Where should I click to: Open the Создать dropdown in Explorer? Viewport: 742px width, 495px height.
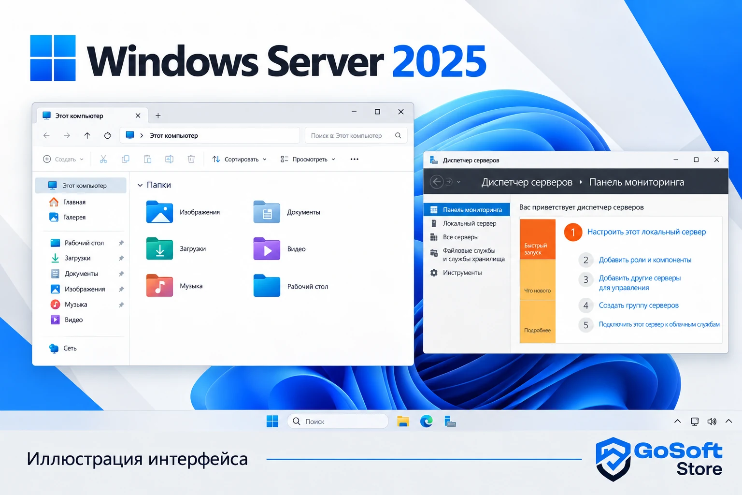click(x=63, y=159)
